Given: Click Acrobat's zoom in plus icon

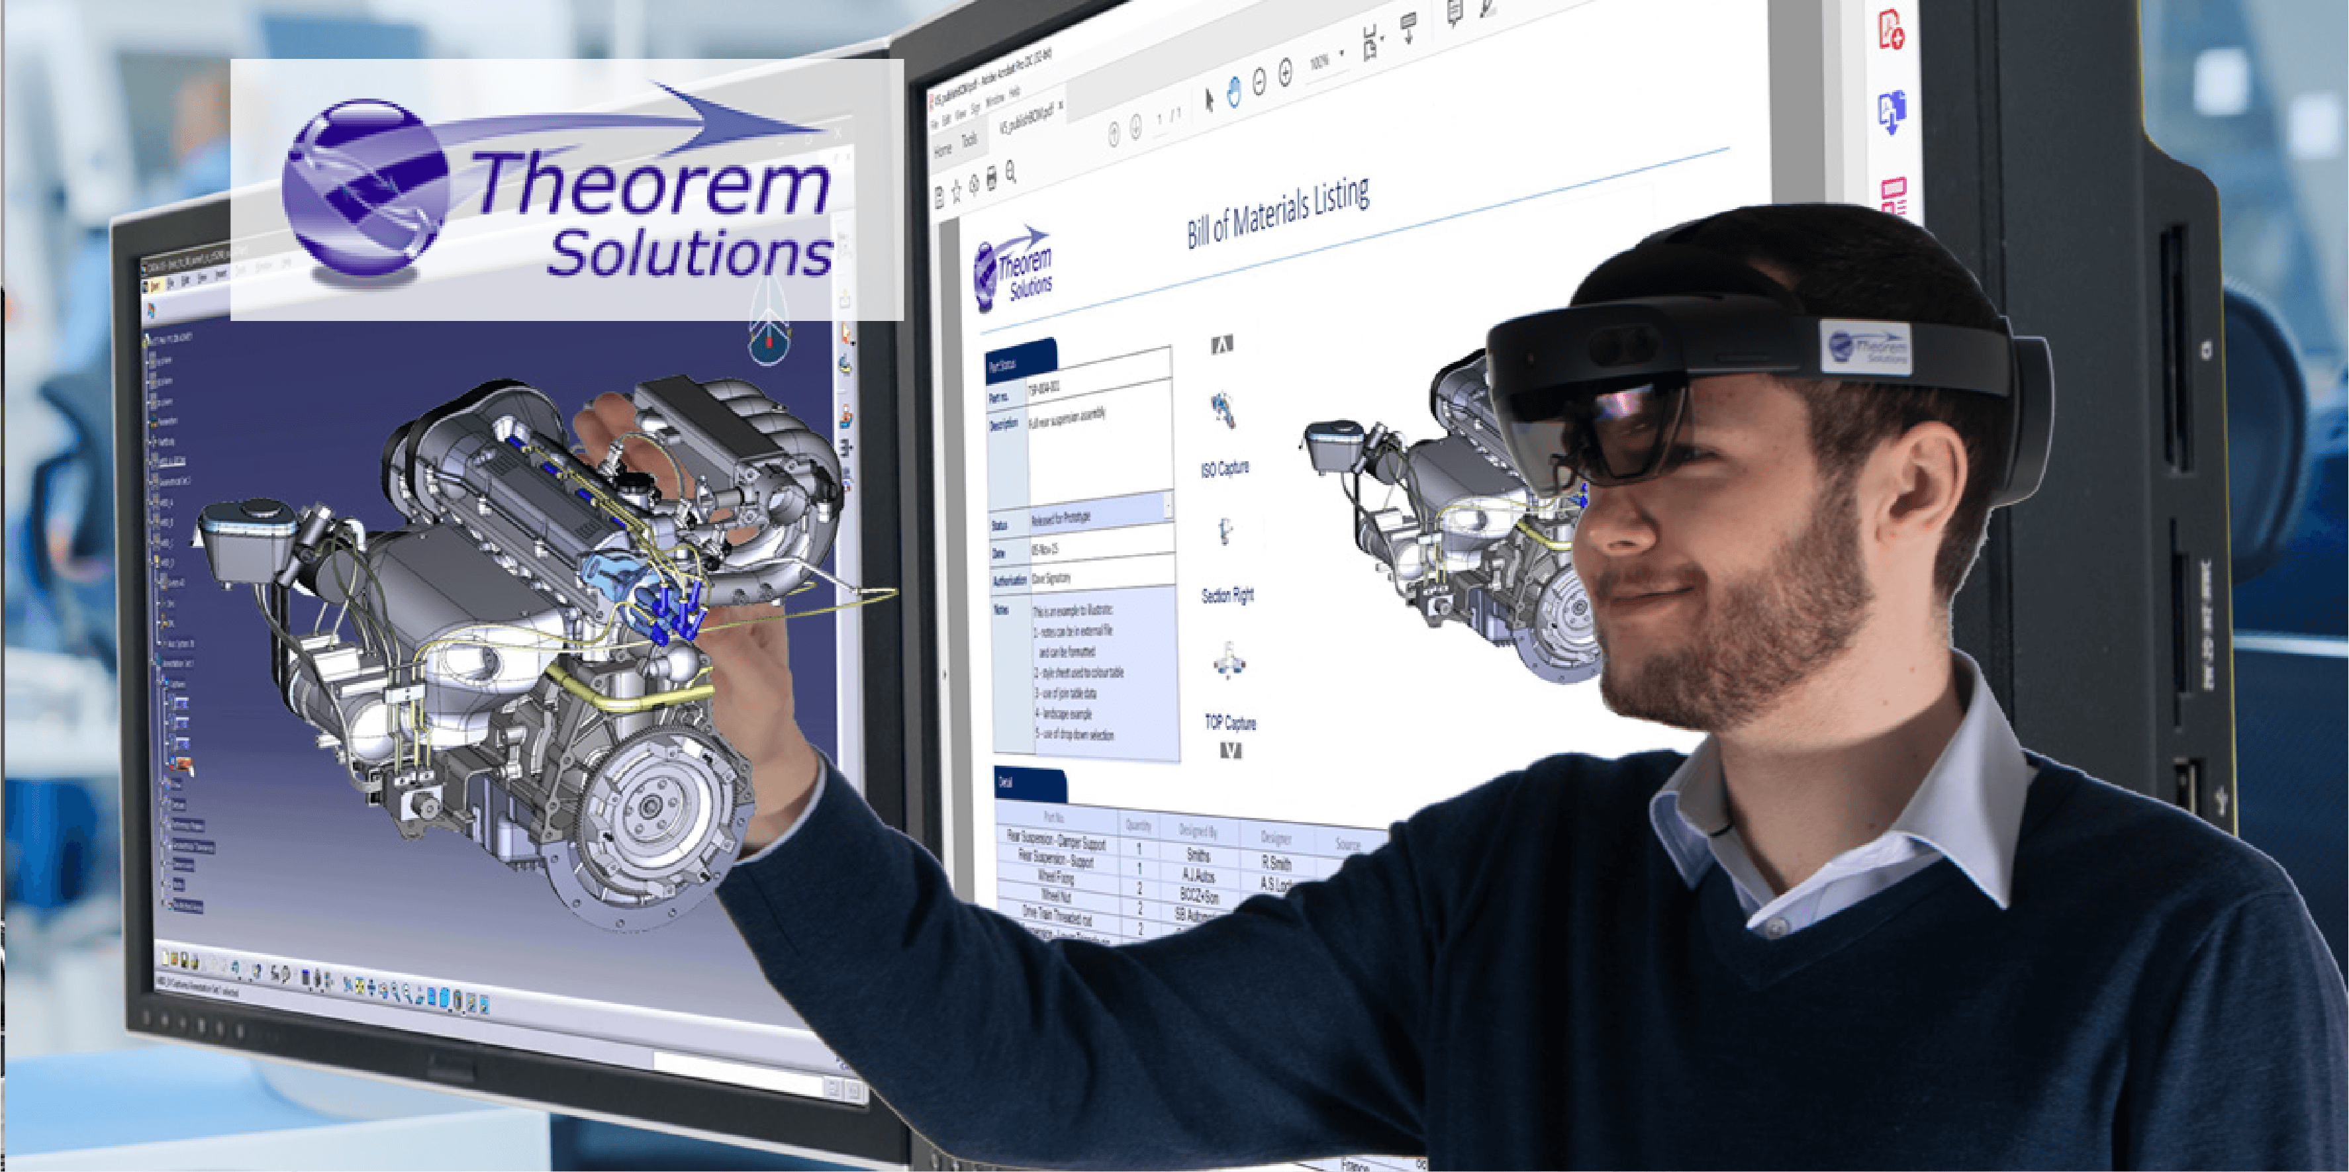Looking at the screenshot, I should pyautogui.click(x=1285, y=73).
